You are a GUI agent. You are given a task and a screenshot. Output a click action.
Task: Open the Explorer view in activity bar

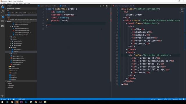pos(2,7)
